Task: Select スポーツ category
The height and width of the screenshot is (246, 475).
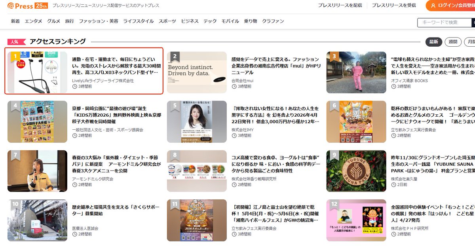Action: pyautogui.click(x=167, y=21)
